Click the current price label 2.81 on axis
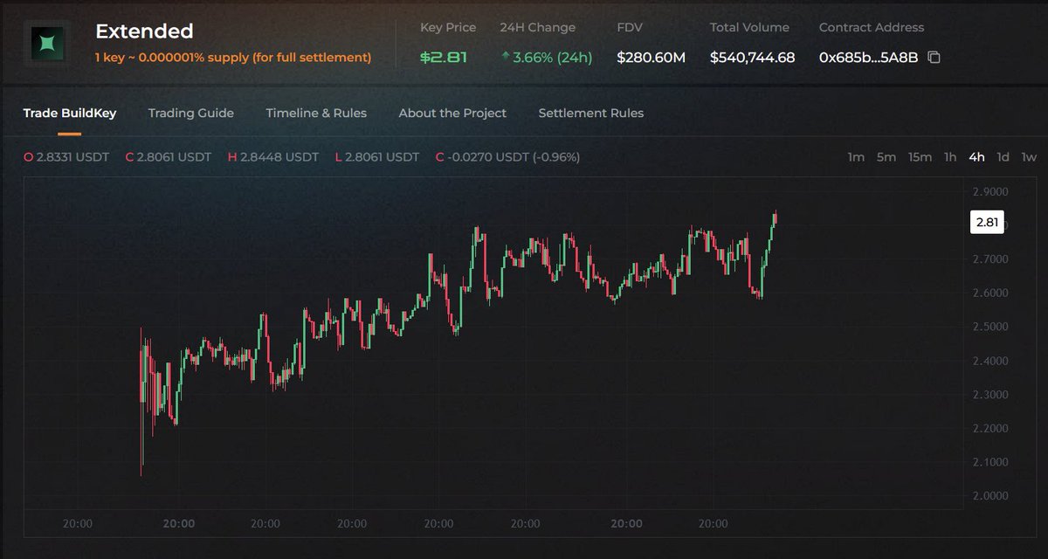Screen dimensions: 1048x559 click(x=987, y=222)
